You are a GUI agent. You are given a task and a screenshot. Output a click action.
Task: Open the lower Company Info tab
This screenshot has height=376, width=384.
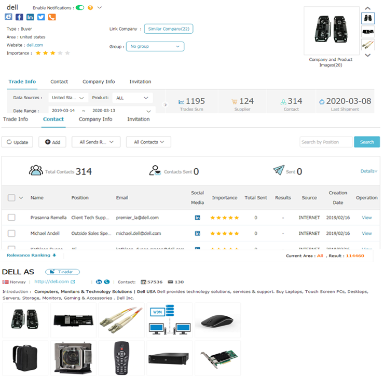[x=95, y=119]
